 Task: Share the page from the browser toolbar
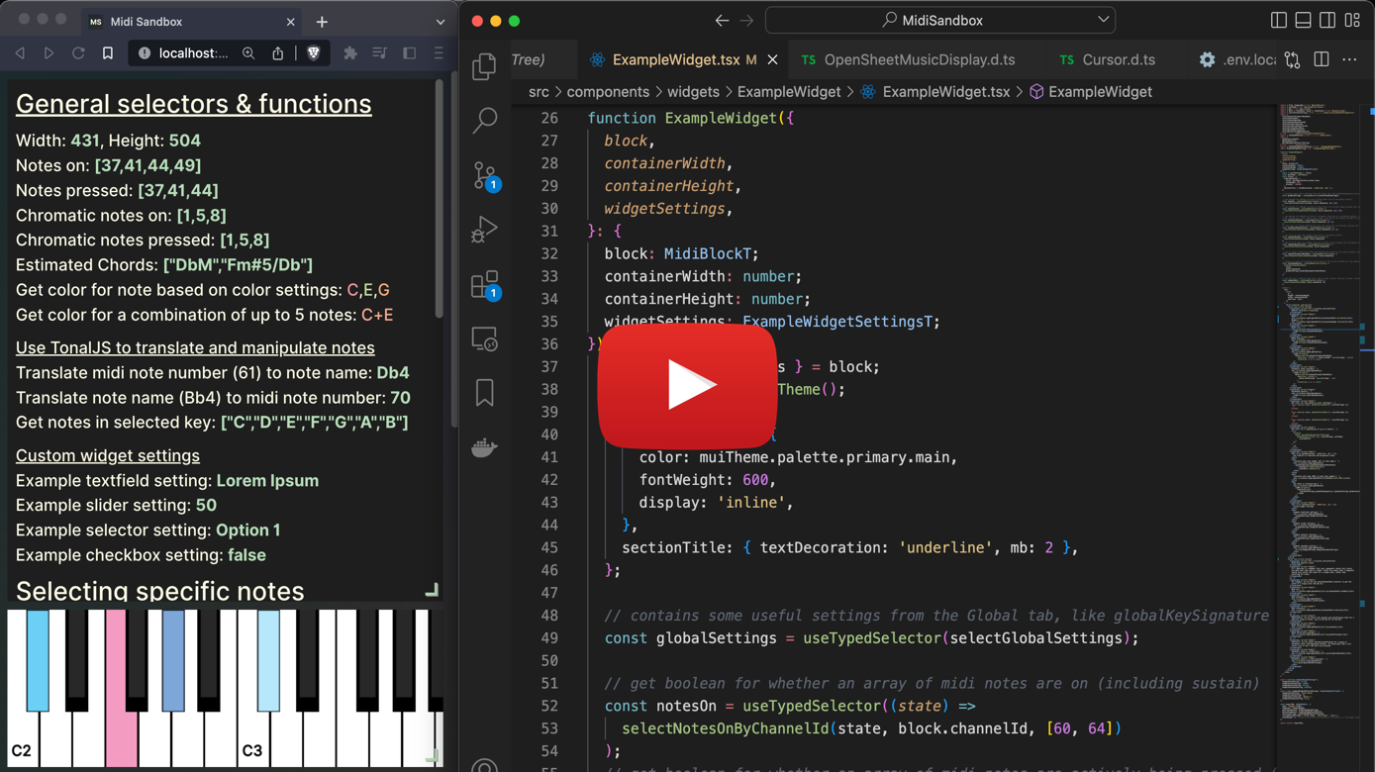coord(278,53)
